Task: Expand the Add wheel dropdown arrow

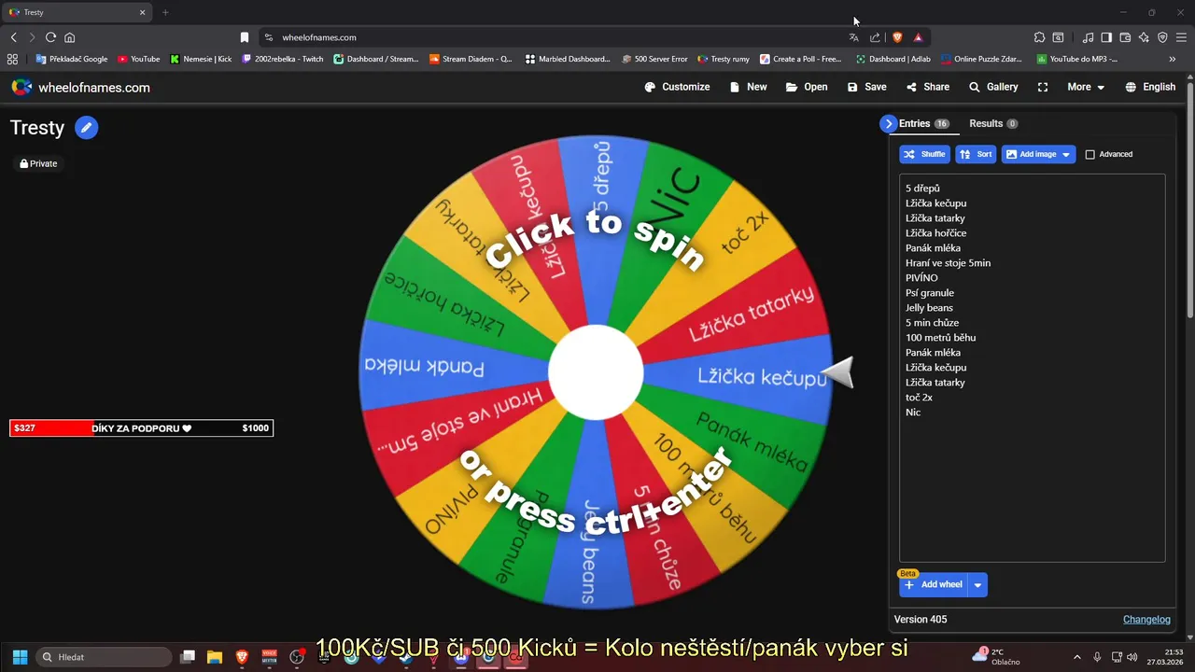Action: 977,585
